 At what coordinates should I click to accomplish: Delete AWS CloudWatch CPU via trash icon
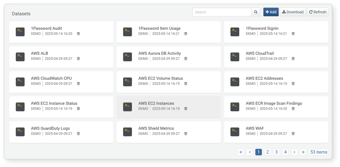pyautogui.click(x=78, y=84)
